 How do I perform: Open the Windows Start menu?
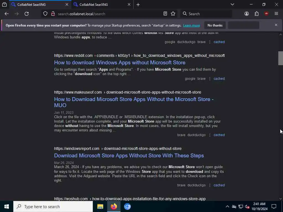[x=7, y=206]
